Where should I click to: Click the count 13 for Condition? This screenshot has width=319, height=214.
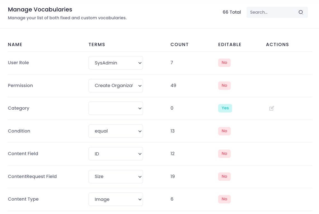[x=173, y=131]
